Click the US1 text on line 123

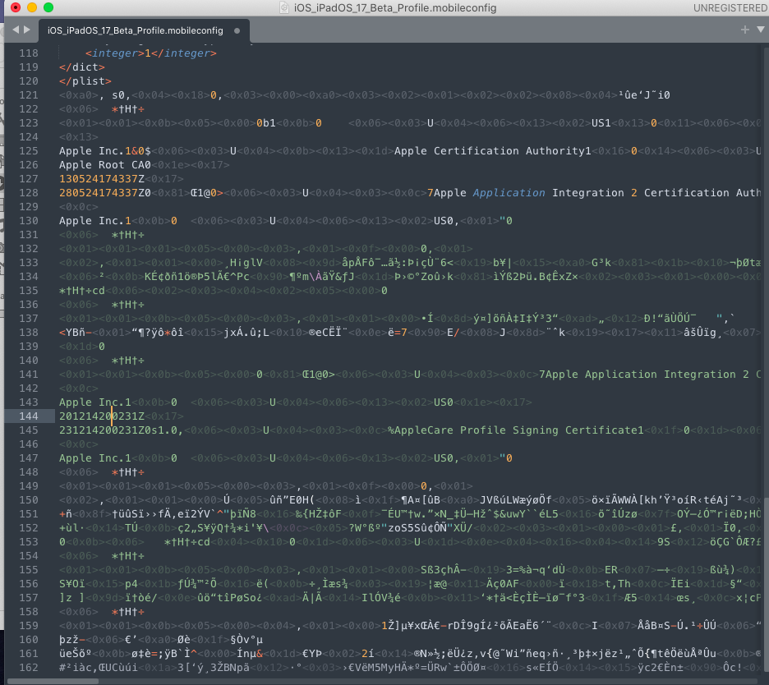click(601, 123)
